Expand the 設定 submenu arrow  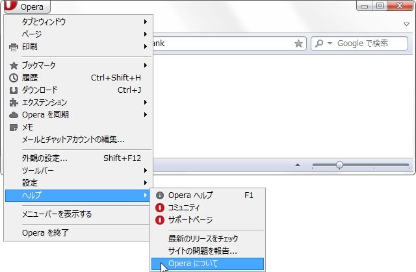(x=146, y=183)
